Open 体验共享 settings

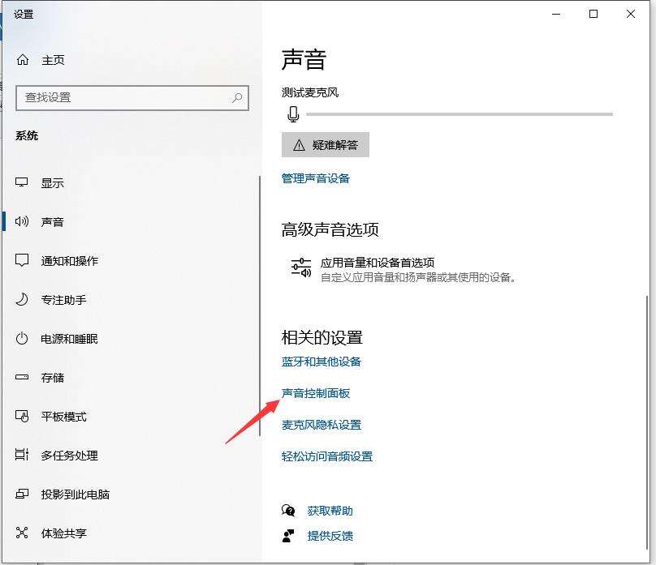63,533
